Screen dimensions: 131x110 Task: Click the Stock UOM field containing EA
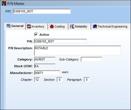click(45, 66)
